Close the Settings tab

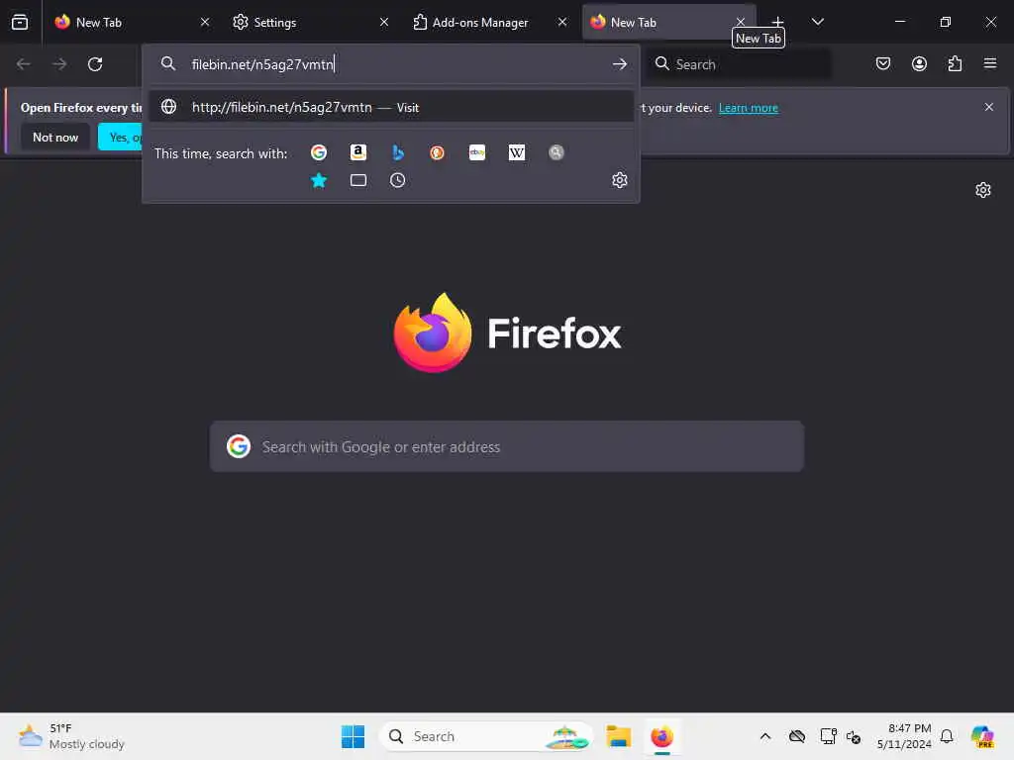point(384,22)
